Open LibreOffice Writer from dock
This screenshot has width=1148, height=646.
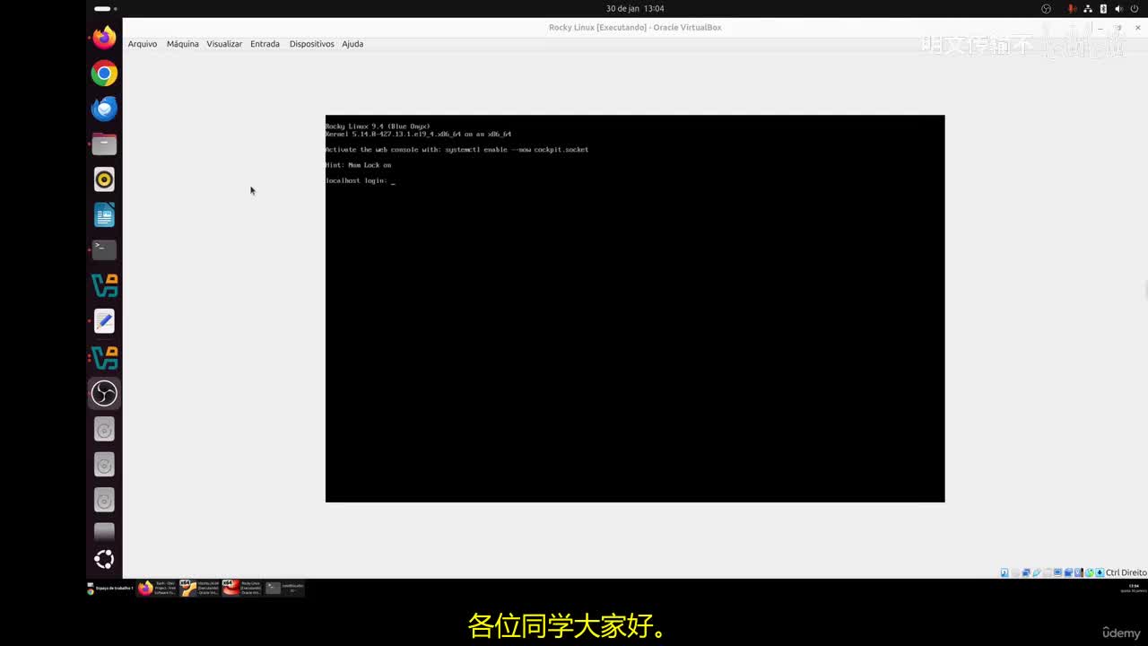click(104, 215)
